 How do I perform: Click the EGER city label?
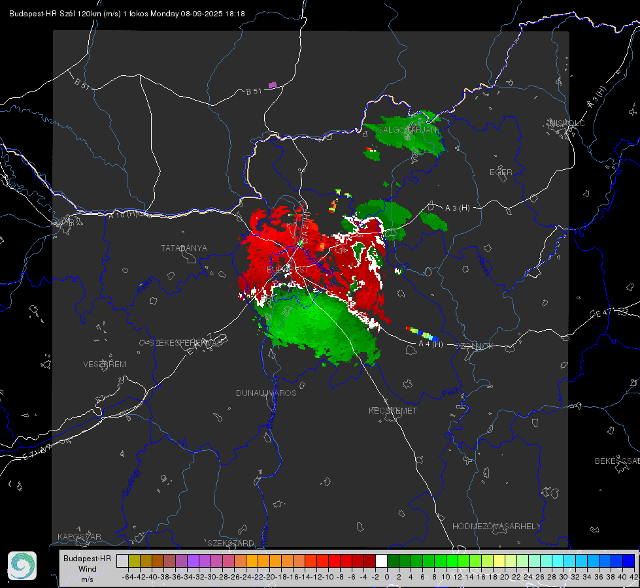[501, 172]
